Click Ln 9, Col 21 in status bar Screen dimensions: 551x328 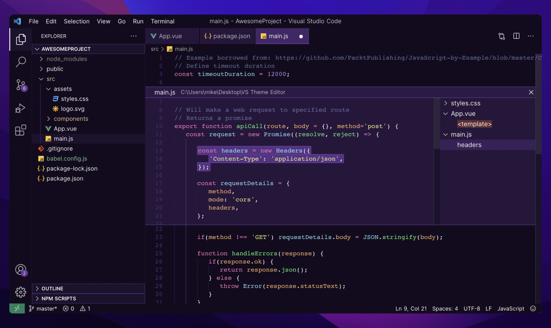pos(411,309)
